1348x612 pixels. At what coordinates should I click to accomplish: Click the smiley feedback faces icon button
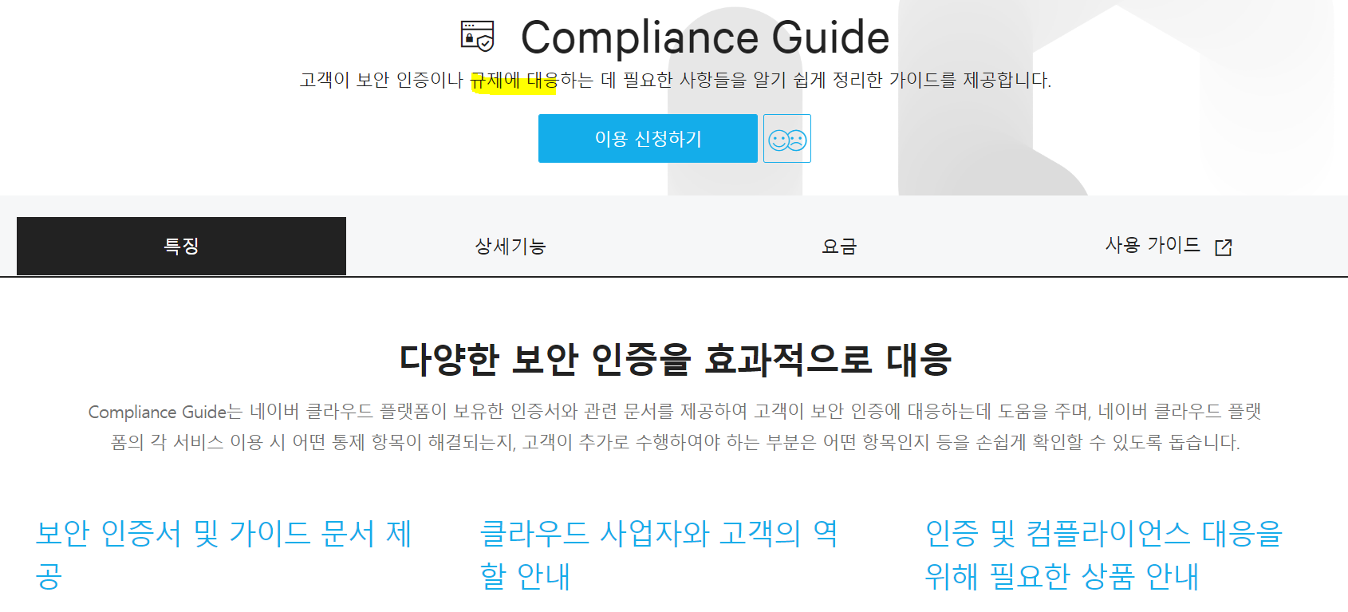click(787, 139)
